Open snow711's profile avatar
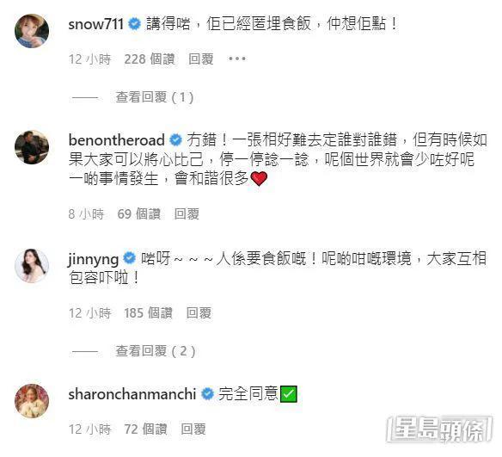Viewport: 502px width, 457px height. point(32,31)
